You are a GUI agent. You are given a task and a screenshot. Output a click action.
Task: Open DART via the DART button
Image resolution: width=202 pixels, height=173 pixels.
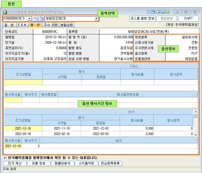point(188,19)
